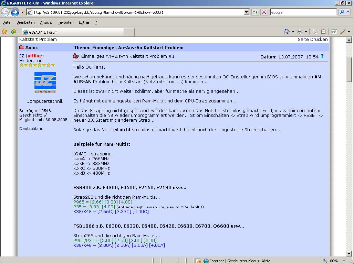Expand the zoom level dropdown arrow

tap(344, 261)
